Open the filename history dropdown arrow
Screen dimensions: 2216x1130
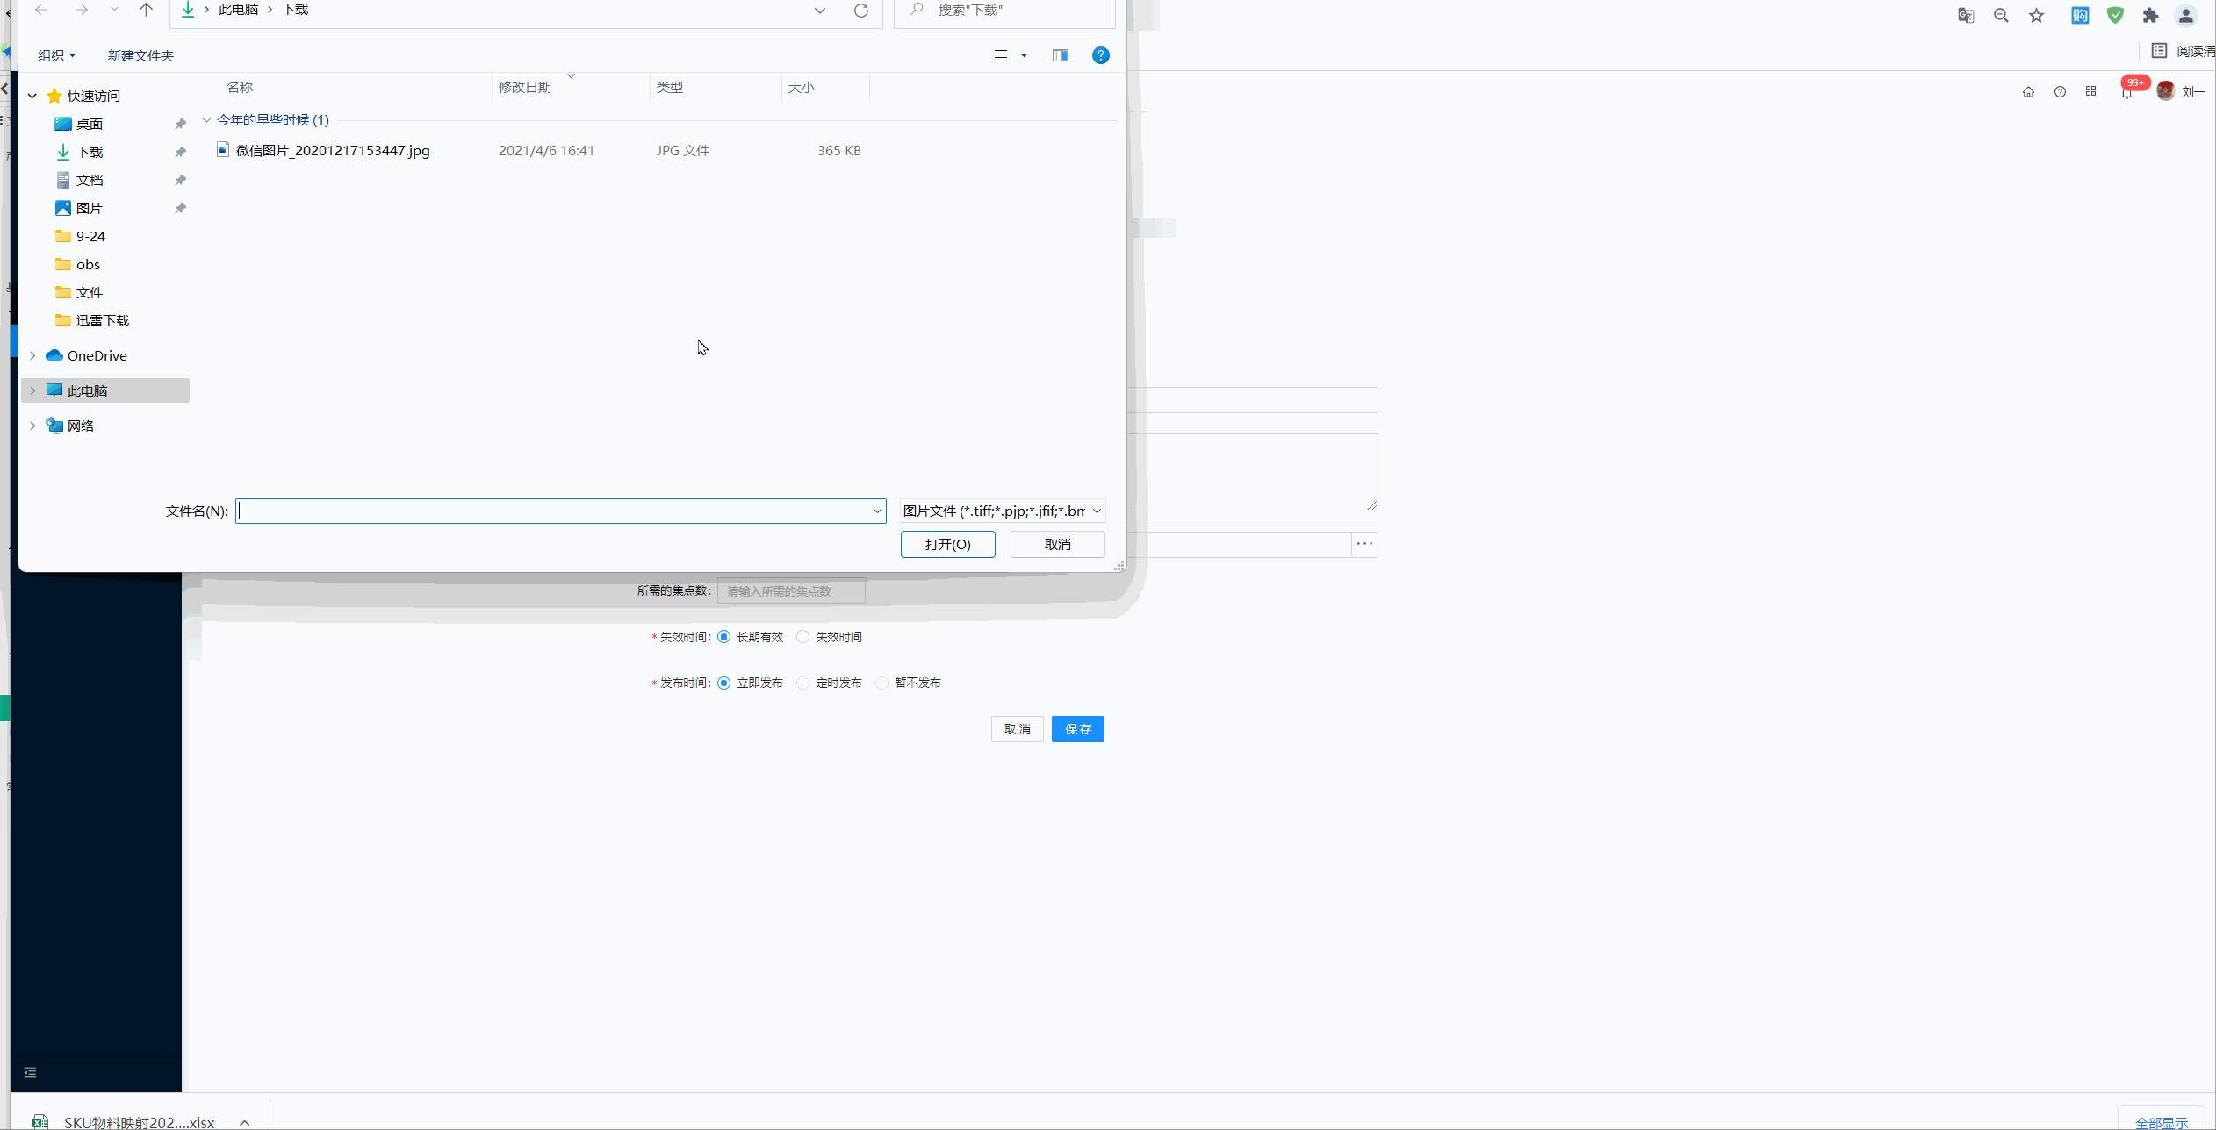pos(876,511)
